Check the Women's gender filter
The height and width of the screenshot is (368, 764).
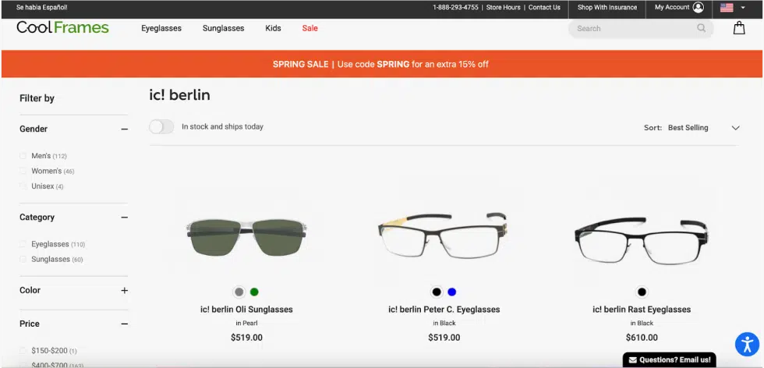(x=23, y=171)
